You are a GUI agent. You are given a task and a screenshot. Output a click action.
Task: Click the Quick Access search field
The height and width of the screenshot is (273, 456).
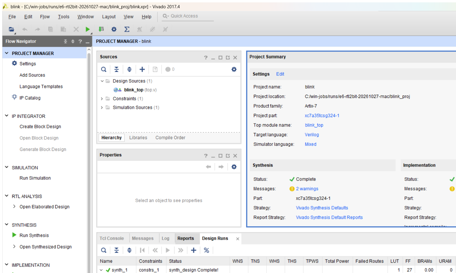[x=188, y=16]
